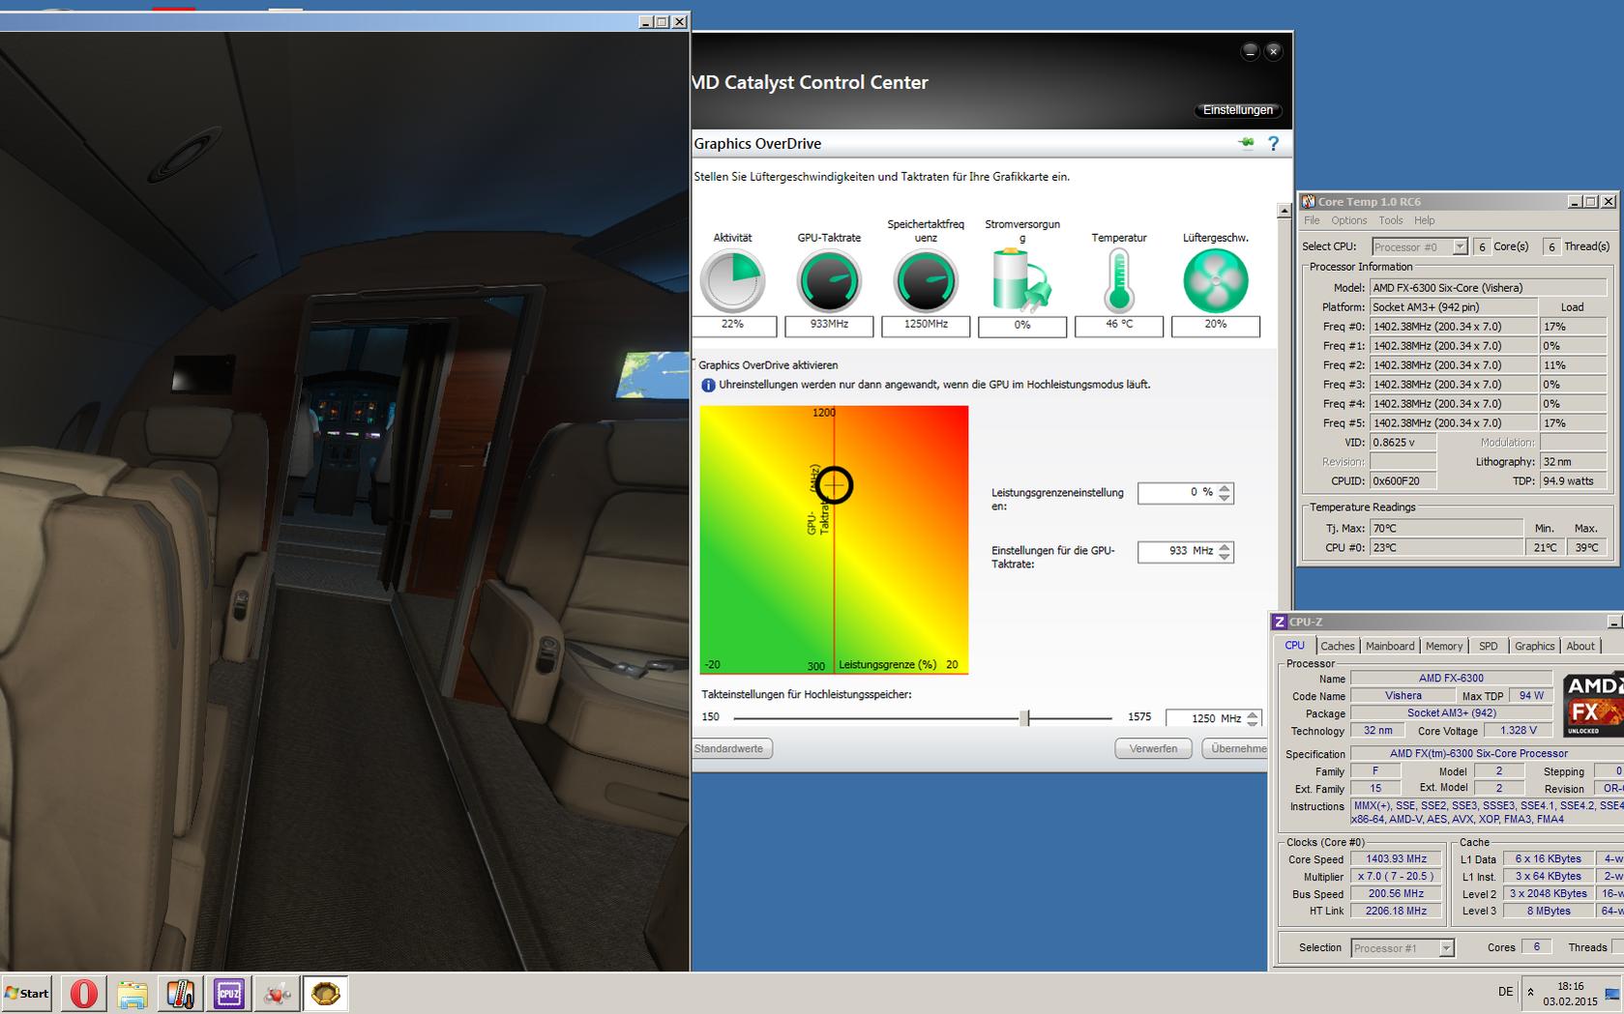Viewport: 1624px width, 1014px height.
Task: Decrease GPU-Taktrate MHz with down arrow
Action: [x=1225, y=557]
